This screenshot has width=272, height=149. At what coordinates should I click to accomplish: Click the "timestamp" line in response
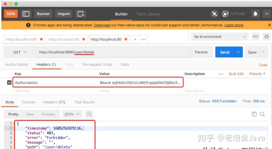click(x=54, y=128)
